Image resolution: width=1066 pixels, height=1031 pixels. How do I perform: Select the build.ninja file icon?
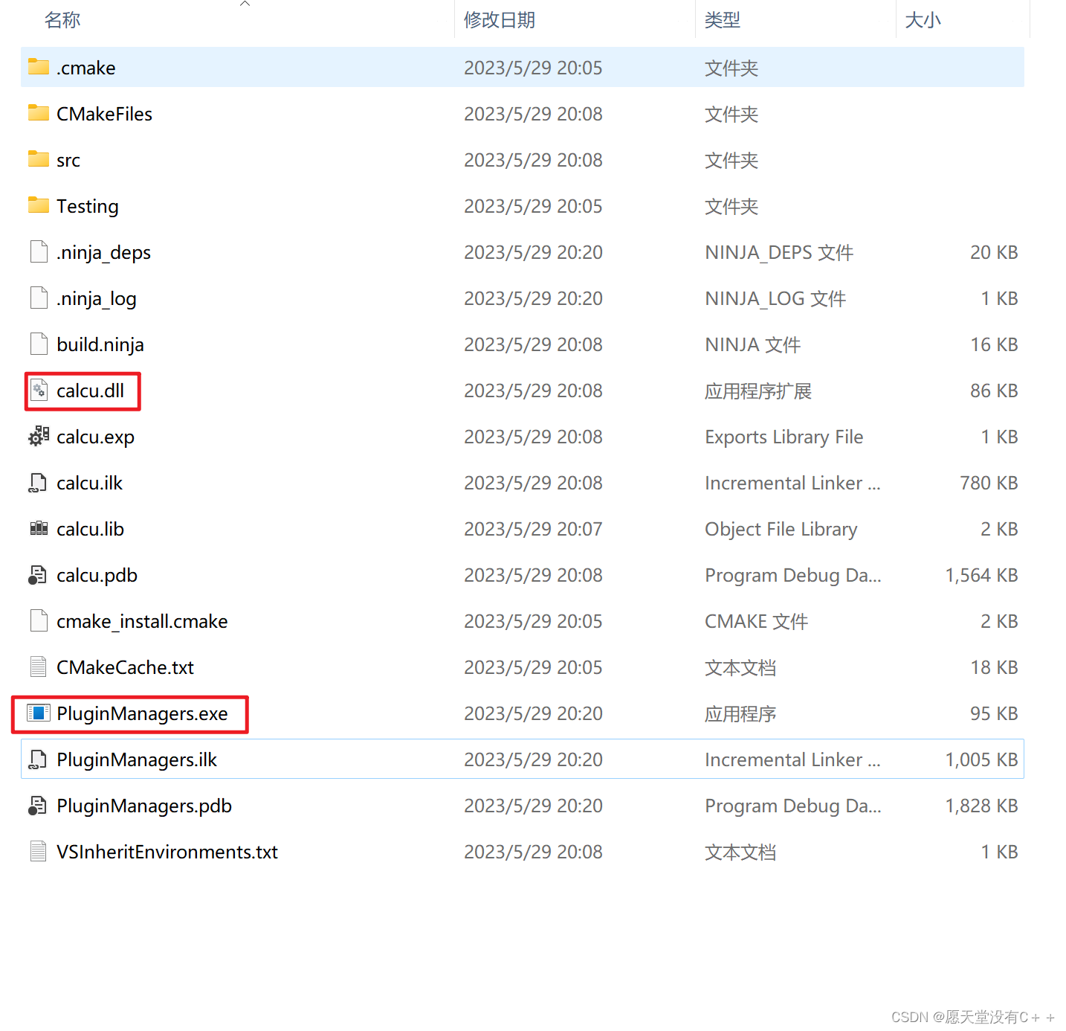[x=39, y=344]
